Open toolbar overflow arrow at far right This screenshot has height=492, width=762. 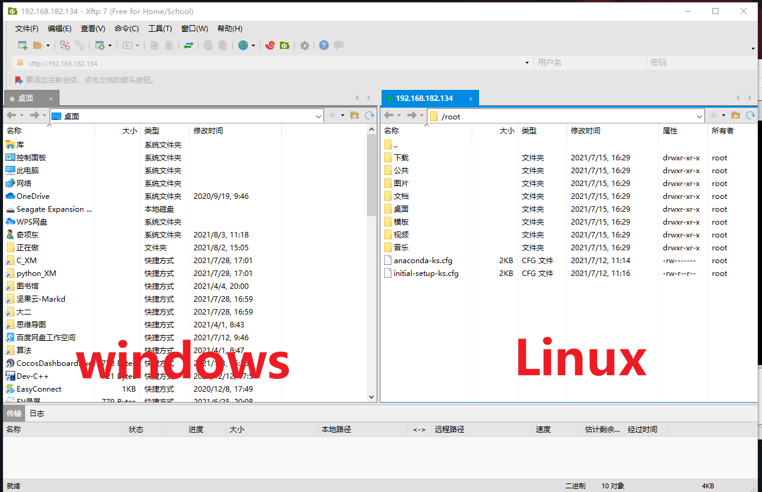[753, 48]
